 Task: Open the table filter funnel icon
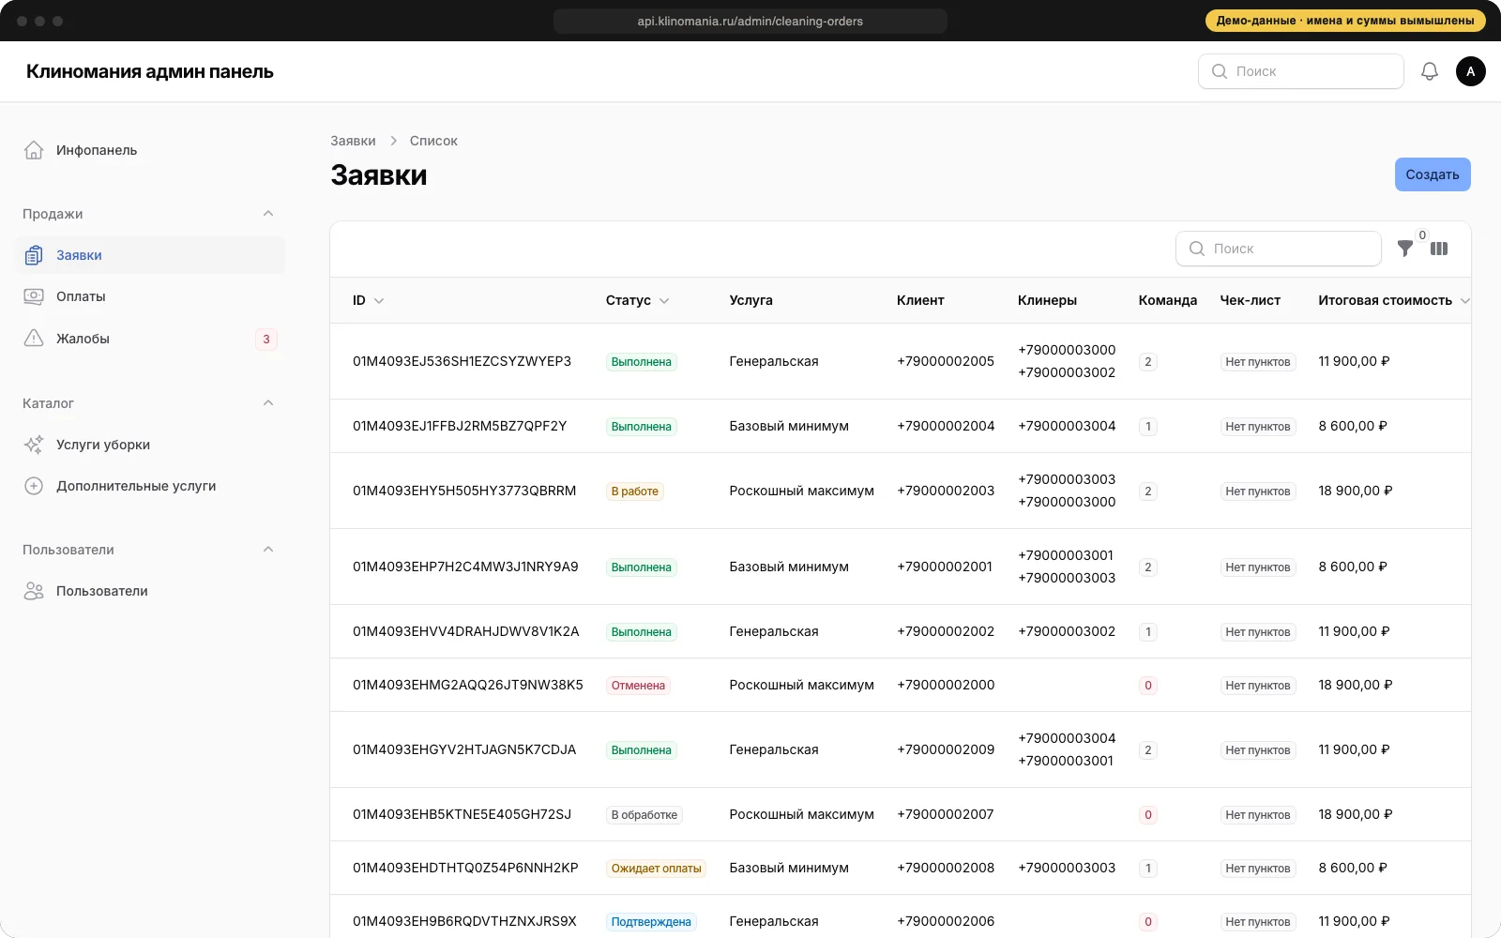coord(1405,249)
